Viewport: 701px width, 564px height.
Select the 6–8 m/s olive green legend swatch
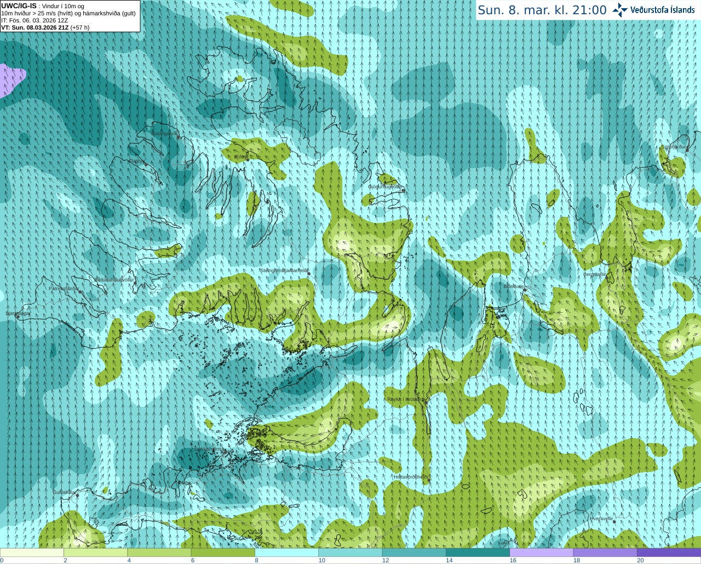(223, 553)
